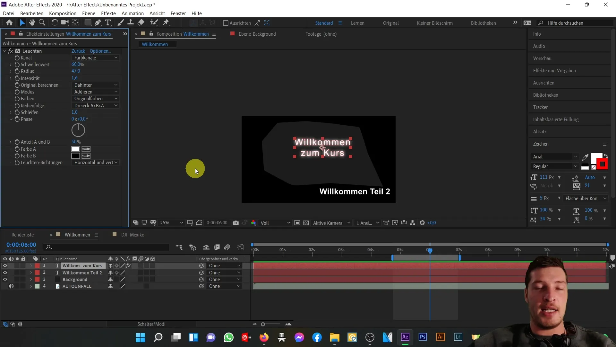Select the Rotation tool in toolbar

(x=54, y=23)
